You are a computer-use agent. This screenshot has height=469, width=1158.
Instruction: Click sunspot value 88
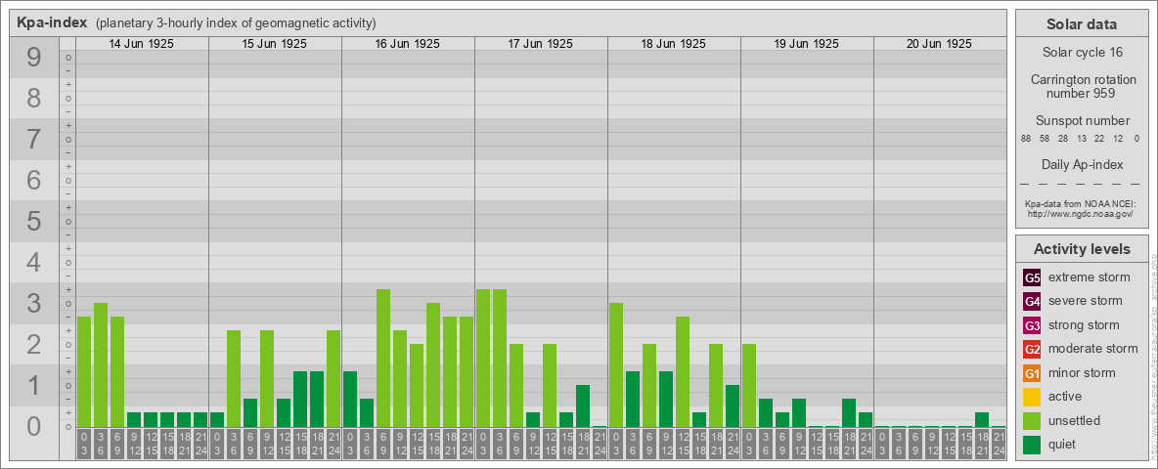click(1026, 139)
